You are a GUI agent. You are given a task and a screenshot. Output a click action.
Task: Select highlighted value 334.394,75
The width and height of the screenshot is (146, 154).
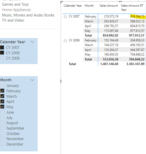coord(137,16)
